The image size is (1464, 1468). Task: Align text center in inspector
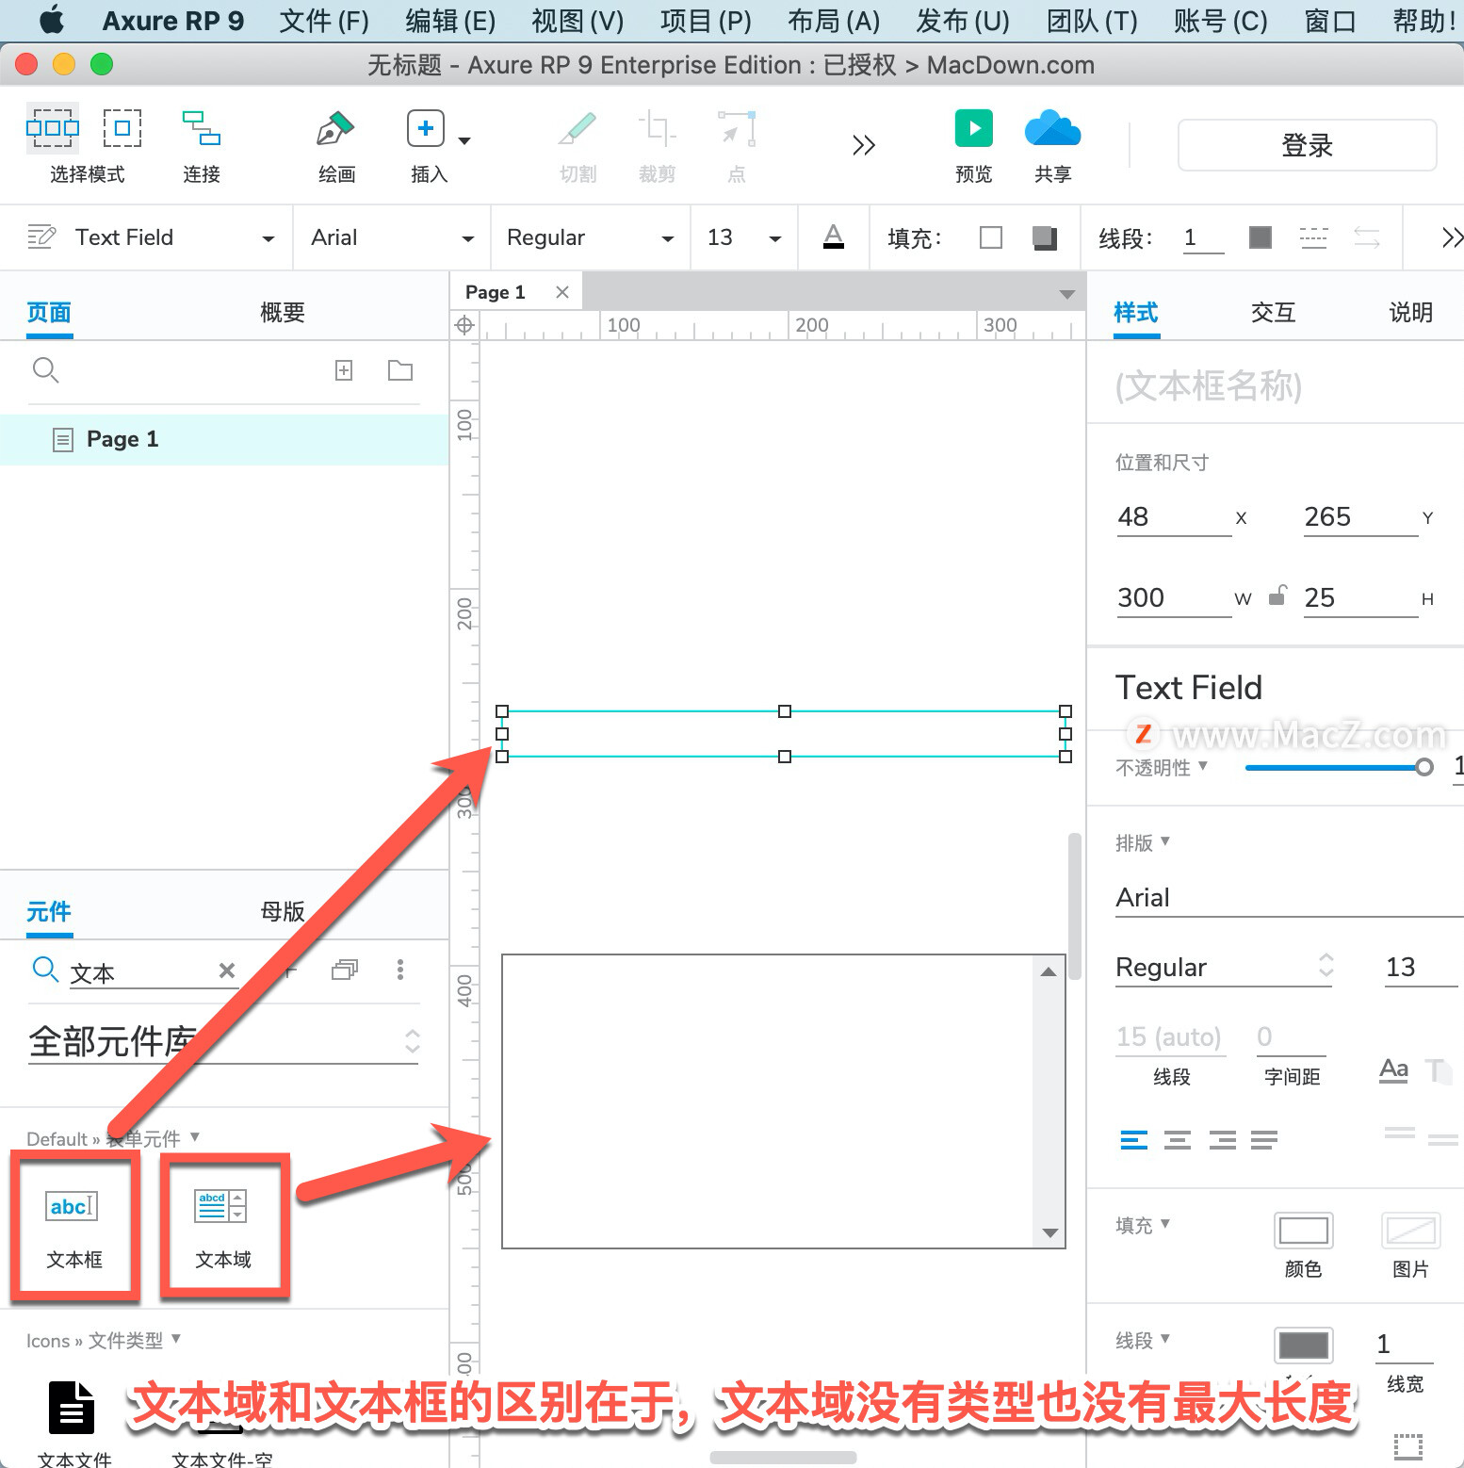[1178, 1140]
